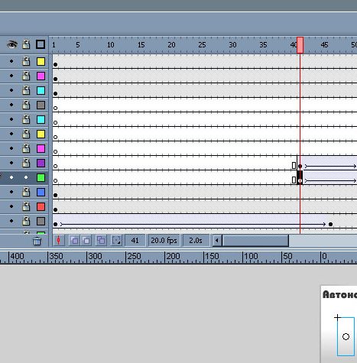Viewport: 357px width, 363px height.
Task: Lock the selected green-swatch layer via its lock-column dot
Action: pyautogui.click(x=26, y=177)
